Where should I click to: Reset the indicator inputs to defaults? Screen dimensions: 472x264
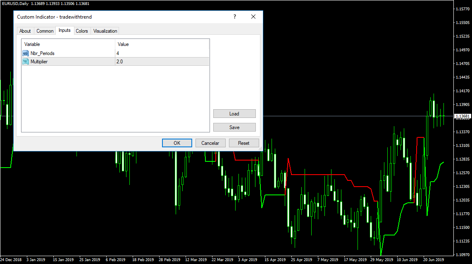[244, 143]
